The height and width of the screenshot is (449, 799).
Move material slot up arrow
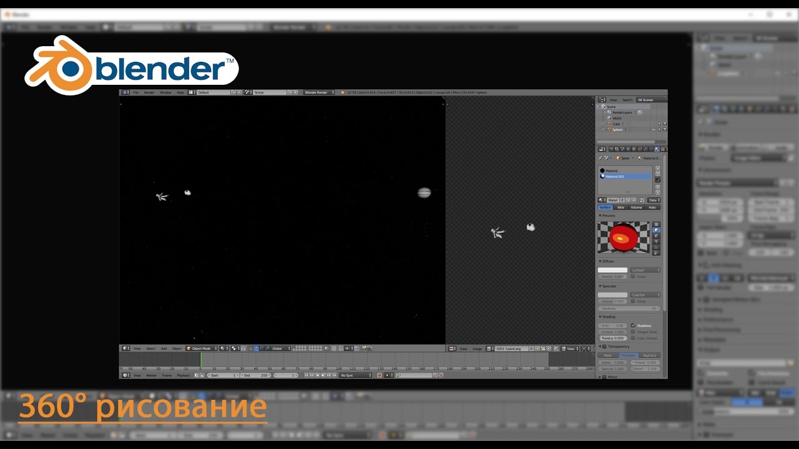tap(658, 187)
